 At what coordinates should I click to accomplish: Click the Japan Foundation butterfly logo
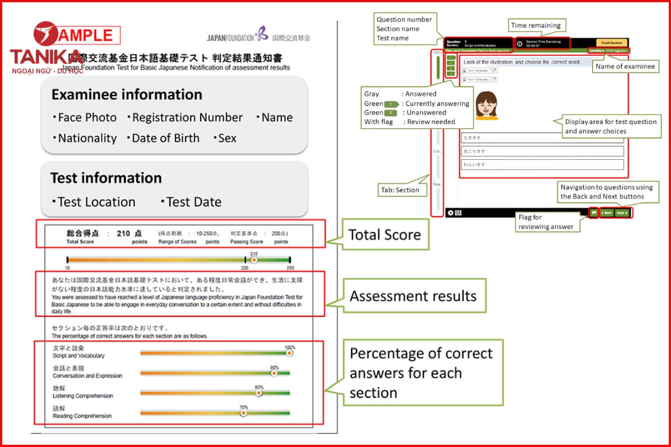261,34
